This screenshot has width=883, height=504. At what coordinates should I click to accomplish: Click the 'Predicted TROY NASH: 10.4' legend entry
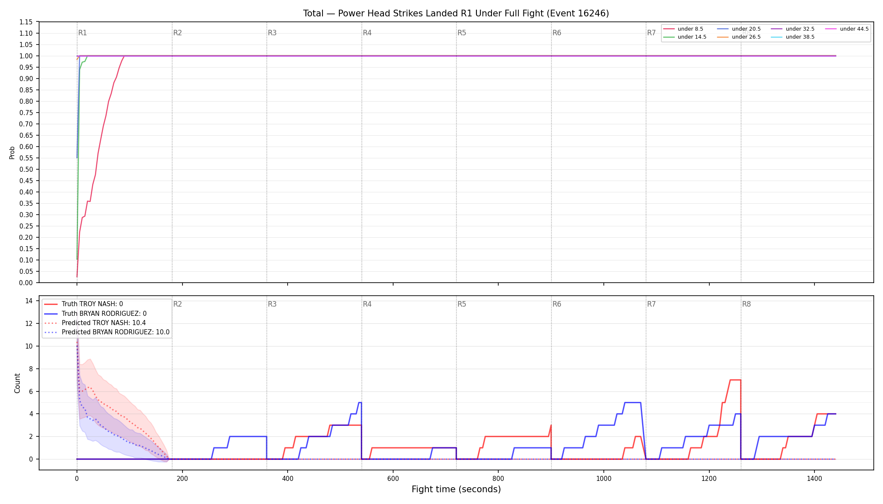(x=103, y=323)
